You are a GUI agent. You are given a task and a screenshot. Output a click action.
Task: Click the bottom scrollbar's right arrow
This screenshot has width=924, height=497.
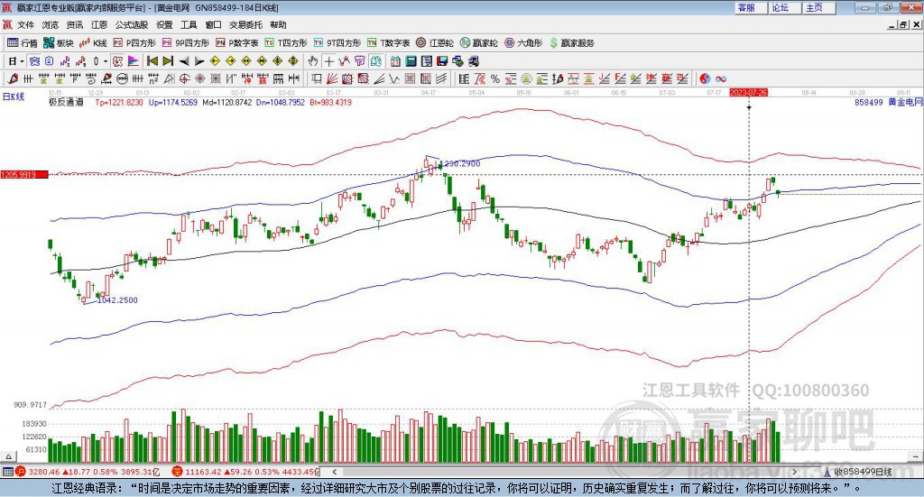(794, 472)
